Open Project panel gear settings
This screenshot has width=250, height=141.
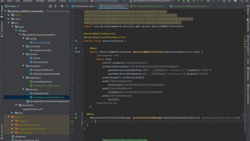62,6
